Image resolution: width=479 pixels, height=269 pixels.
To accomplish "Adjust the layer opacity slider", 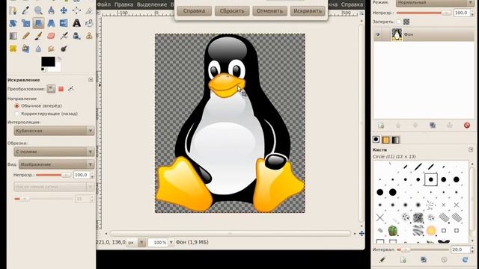I will [x=424, y=13].
